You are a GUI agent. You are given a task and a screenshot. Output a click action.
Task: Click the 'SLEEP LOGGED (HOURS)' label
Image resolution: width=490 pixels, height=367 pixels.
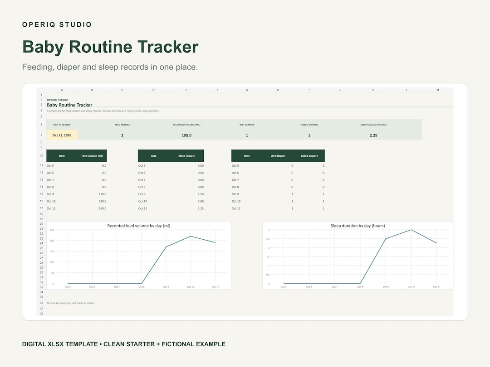pyautogui.click(x=373, y=125)
